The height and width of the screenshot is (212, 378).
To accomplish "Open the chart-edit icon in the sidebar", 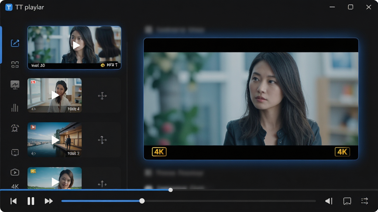I will click(15, 43).
